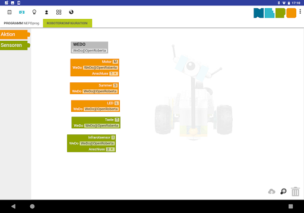Select the ROBOTERKONFIGURATION tab
This screenshot has height=213, width=304.
[x=67, y=23]
